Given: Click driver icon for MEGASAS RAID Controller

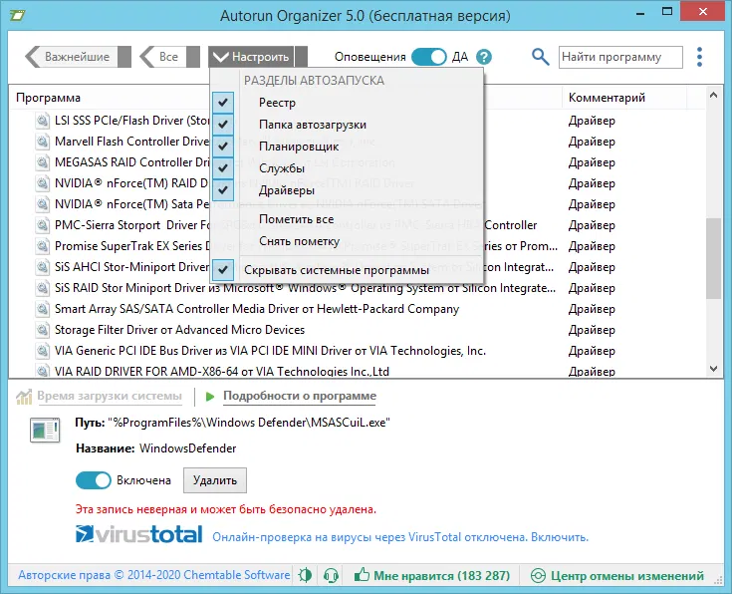Looking at the screenshot, I should pyautogui.click(x=43, y=162).
